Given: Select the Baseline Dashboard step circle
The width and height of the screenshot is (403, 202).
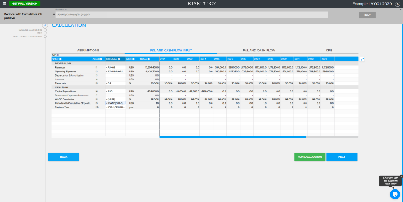Looking at the screenshot, I should tap(45, 30).
